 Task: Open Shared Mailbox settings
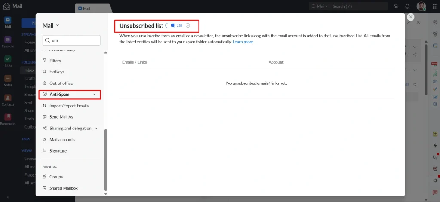point(64,188)
